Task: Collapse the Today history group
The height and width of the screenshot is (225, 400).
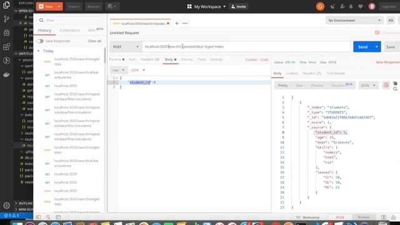Action: point(38,51)
